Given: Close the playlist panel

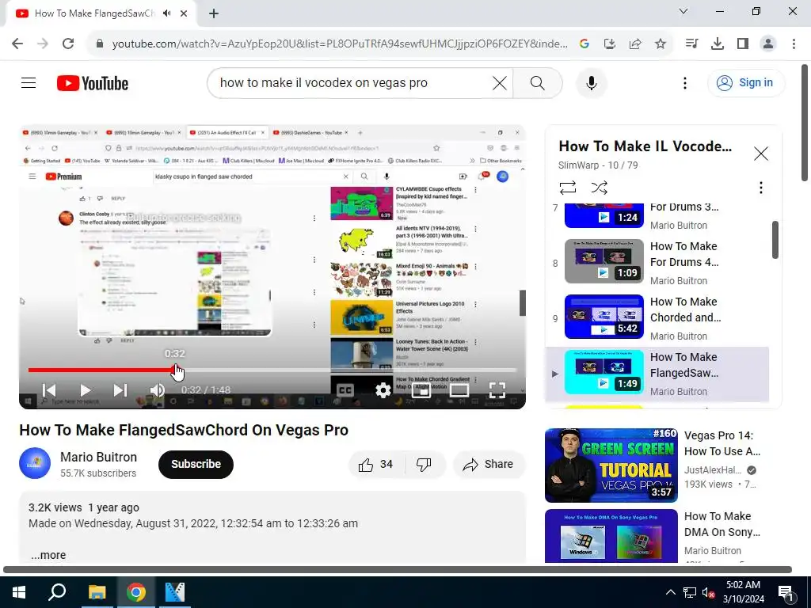Looking at the screenshot, I should 761,154.
